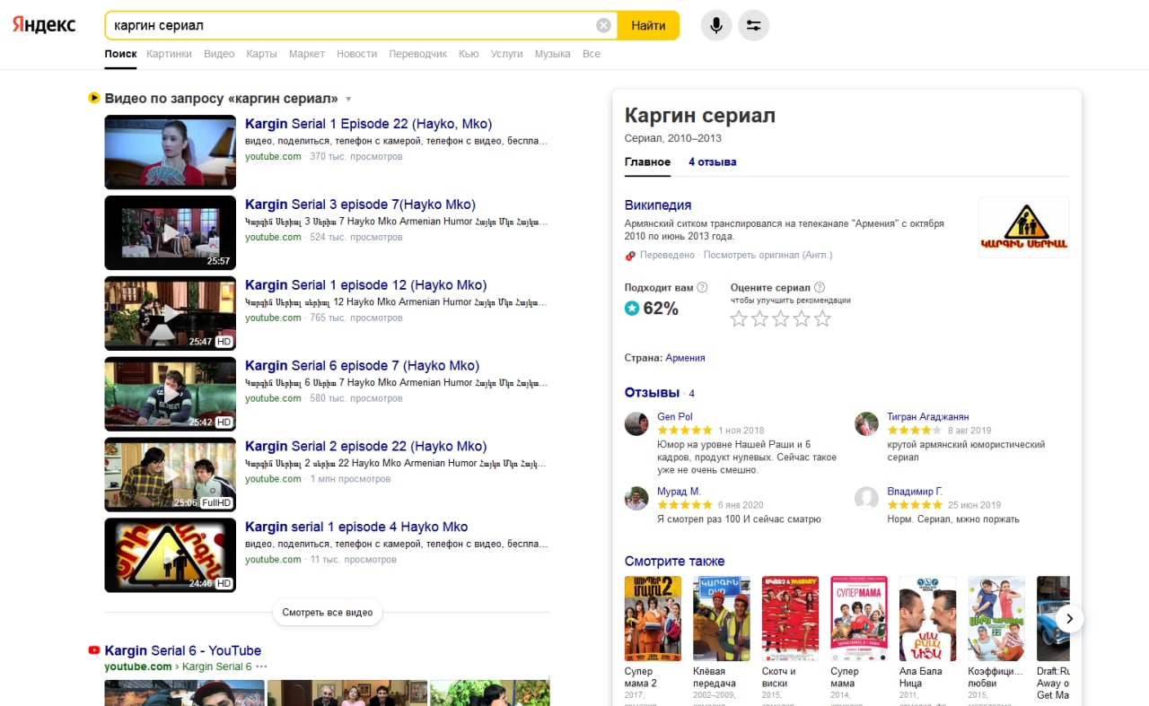Rate the series five stars

click(822, 318)
